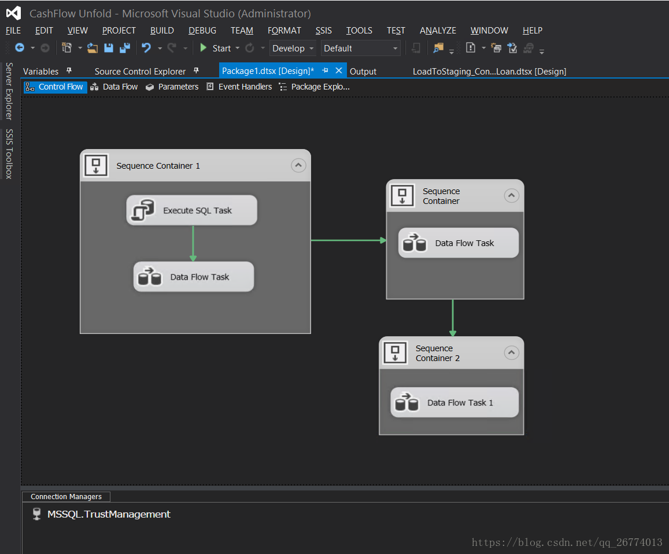
Task: Click the Navigate Forward arrow icon
Action: [x=45, y=48]
